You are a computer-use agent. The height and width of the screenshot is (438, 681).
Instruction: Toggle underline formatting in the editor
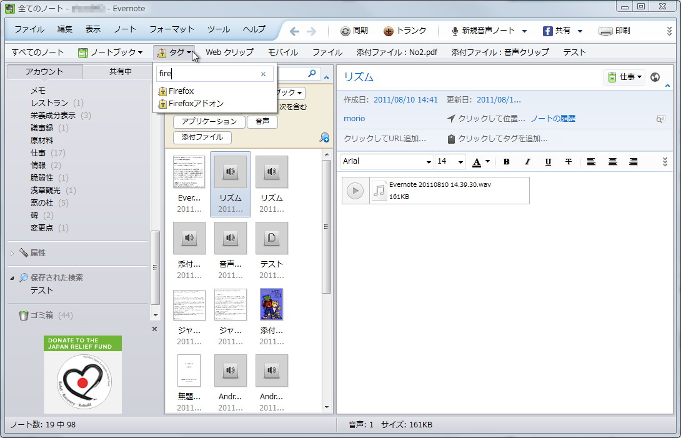click(547, 161)
